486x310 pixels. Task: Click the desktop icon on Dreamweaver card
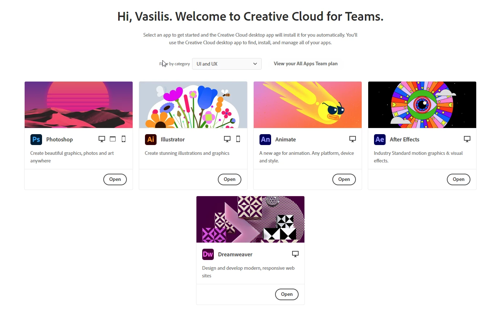pos(295,254)
